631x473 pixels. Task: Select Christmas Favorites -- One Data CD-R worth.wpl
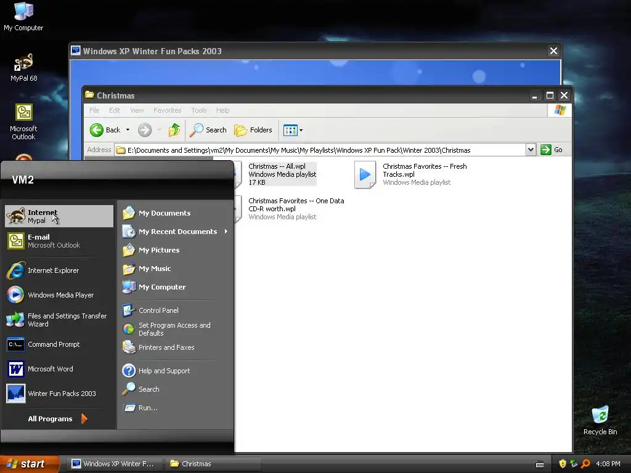coord(296,209)
